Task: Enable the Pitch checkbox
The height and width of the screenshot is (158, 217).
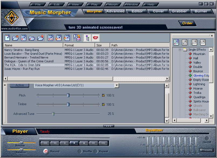Action: [x=103, y=95]
